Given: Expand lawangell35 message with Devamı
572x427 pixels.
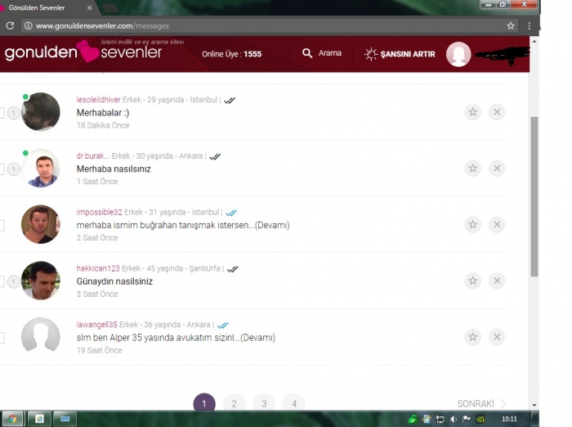Looking at the screenshot, I should pyautogui.click(x=257, y=337).
